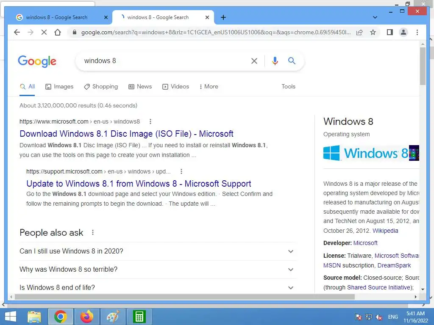Click the horizontal scrollbar thumb

click(x=185, y=297)
